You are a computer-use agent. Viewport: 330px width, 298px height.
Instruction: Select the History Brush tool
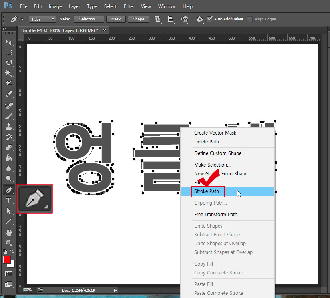point(9,137)
